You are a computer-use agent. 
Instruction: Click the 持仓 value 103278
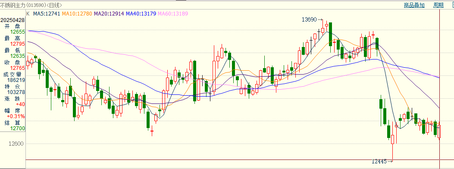click(16, 92)
